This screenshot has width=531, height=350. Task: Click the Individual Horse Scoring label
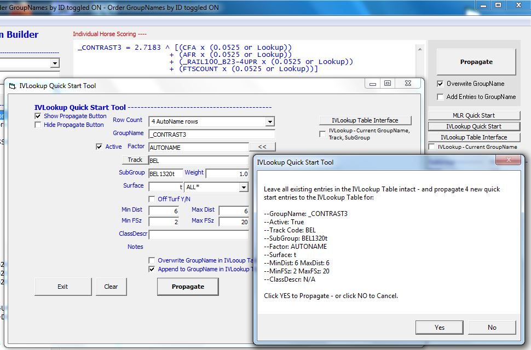pyautogui.click(x=109, y=34)
